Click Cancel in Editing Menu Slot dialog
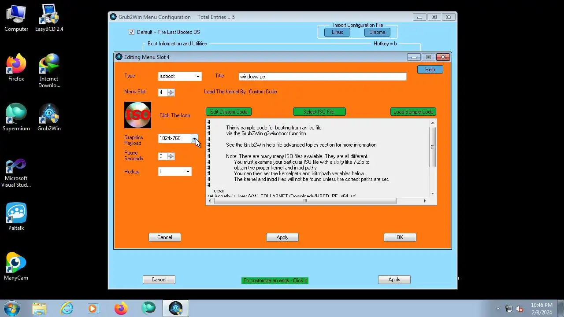Viewport: 564px width, 317px height. point(165,237)
